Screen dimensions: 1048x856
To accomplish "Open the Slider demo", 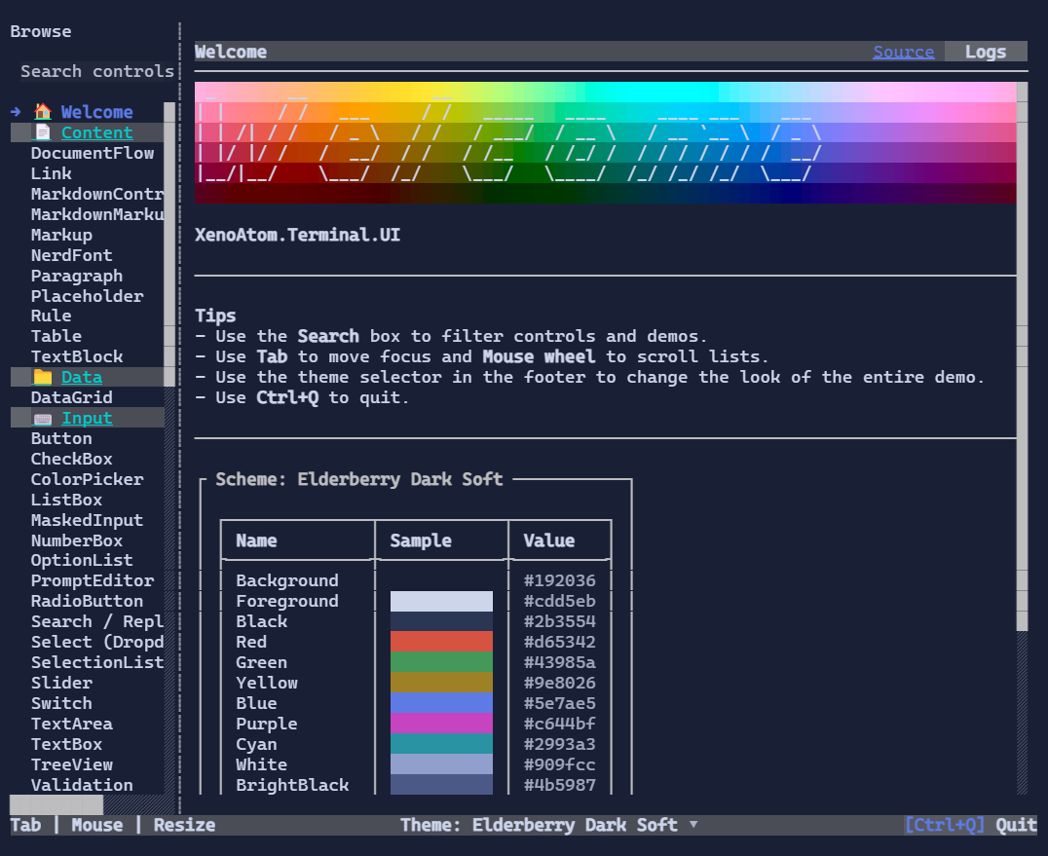I will 61,683.
